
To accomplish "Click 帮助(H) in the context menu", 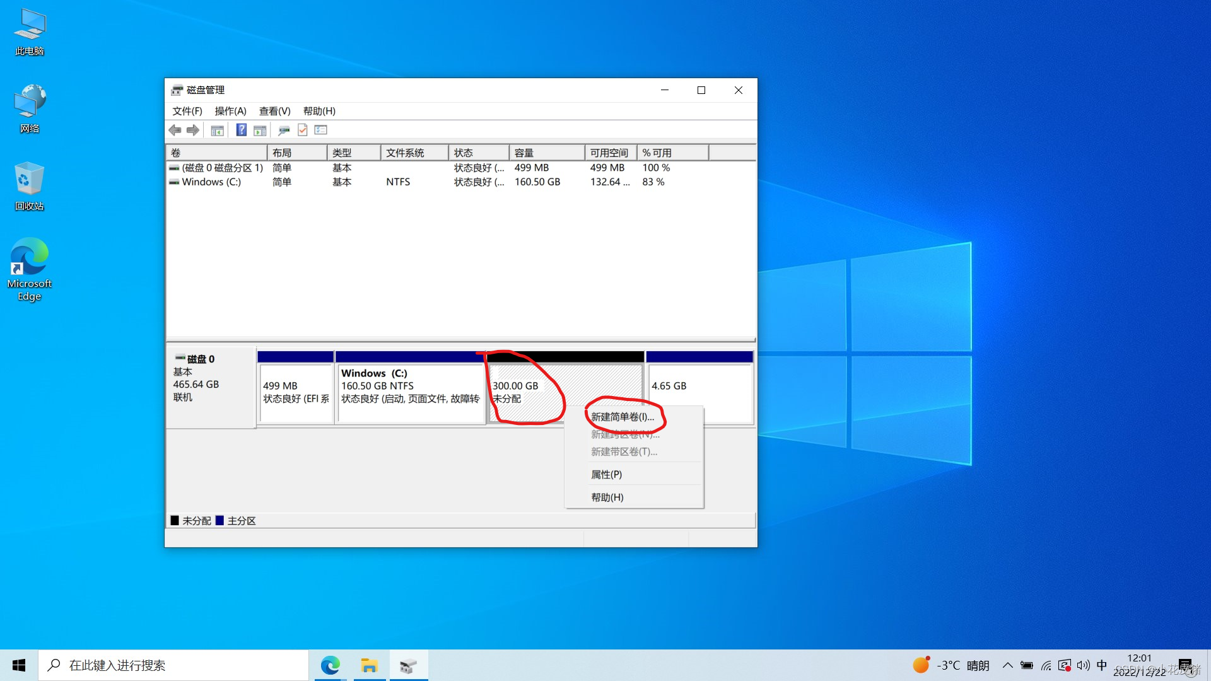I will coord(607,497).
